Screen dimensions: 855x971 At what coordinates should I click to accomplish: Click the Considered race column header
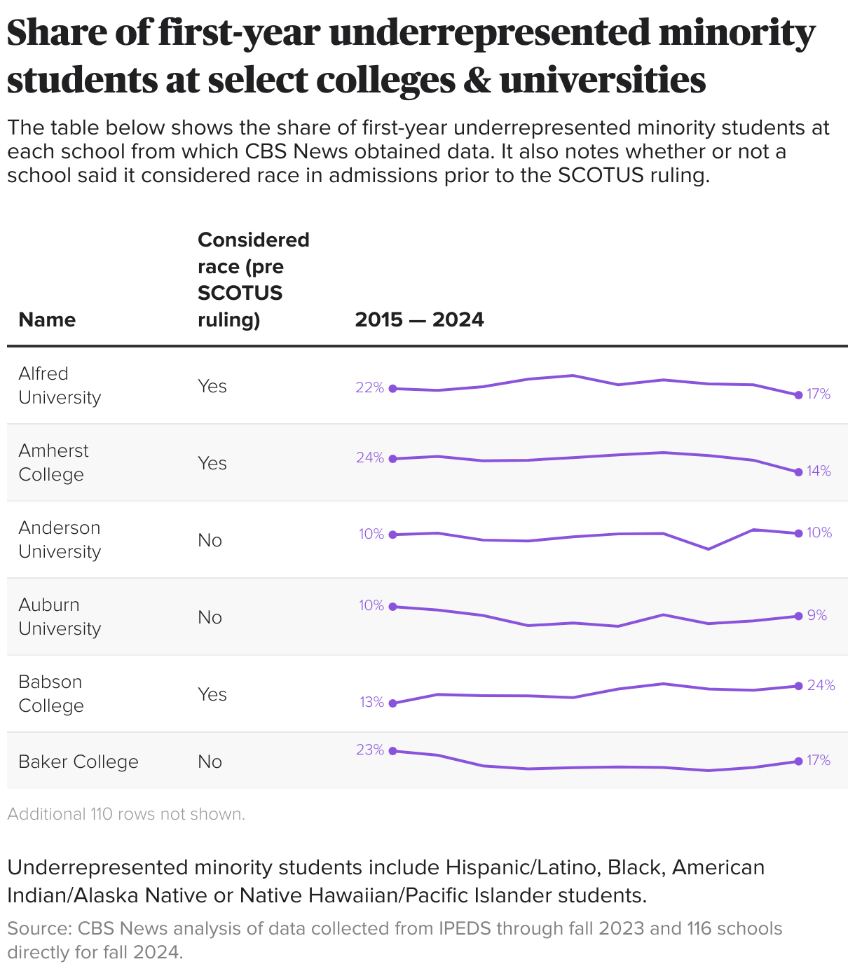pyautogui.click(x=254, y=280)
